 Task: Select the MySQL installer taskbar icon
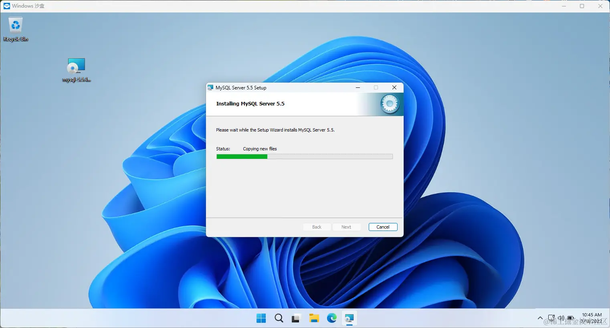(349, 318)
